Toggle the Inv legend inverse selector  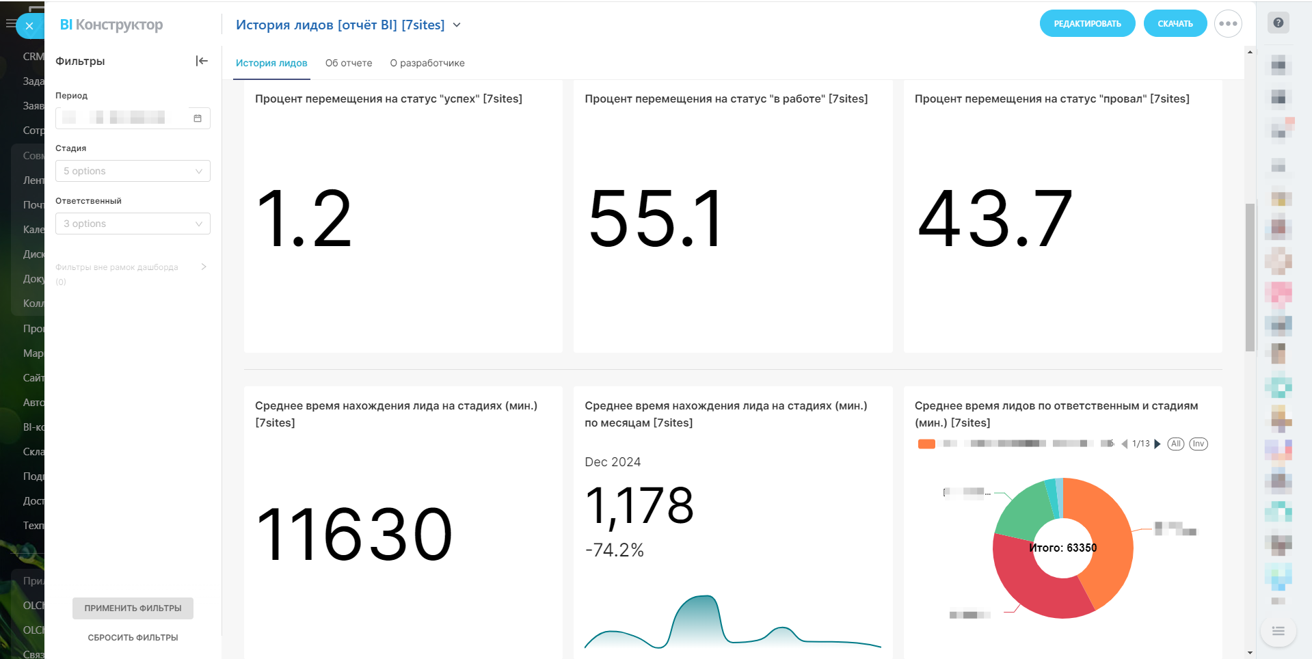pyautogui.click(x=1199, y=444)
